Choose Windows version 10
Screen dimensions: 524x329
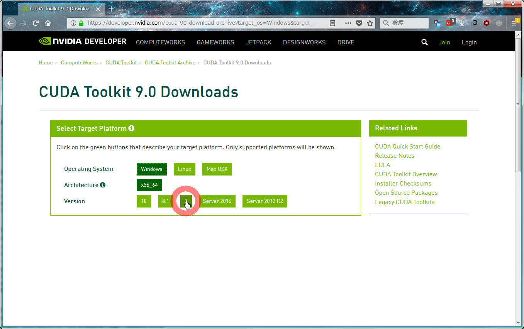coord(144,201)
